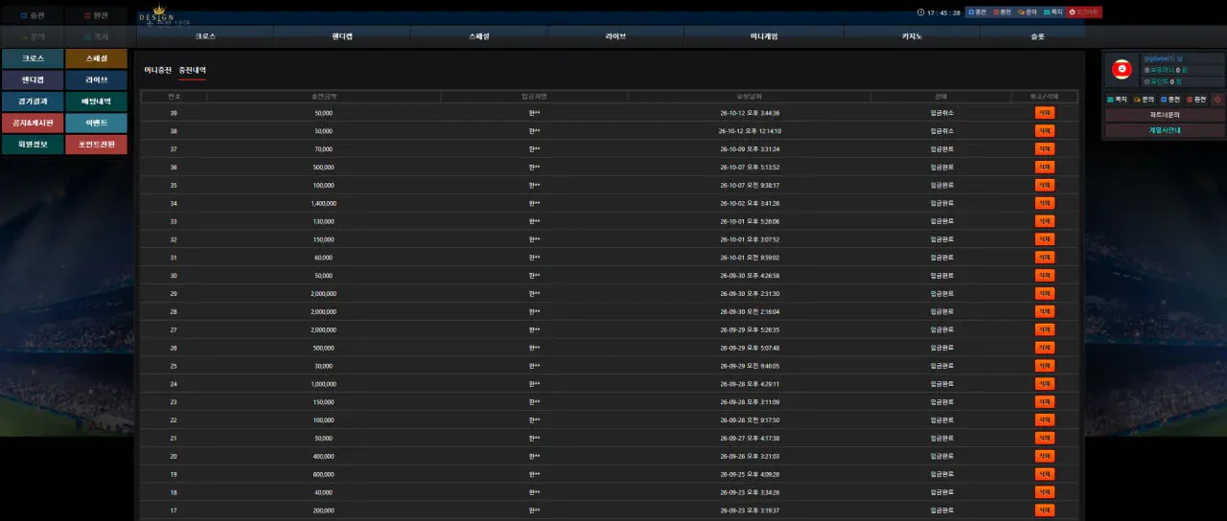1227x521 pixels.
Task: Click the crown DESIGN logo
Action: point(158,14)
